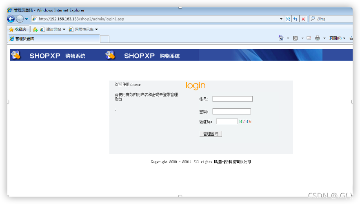The width and height of the screenshot is (360, 204).
Task: Click the Read Mail icon
Action: coord(309,38)
